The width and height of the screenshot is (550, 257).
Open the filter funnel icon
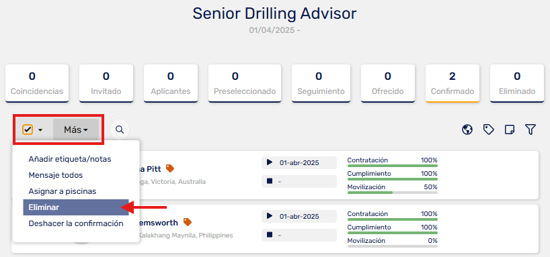pyautogui.click(x=531, y=130)
